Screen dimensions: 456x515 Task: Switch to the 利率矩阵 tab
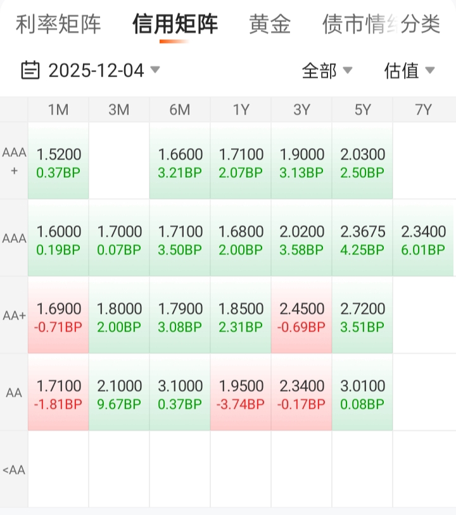[58, 25]
